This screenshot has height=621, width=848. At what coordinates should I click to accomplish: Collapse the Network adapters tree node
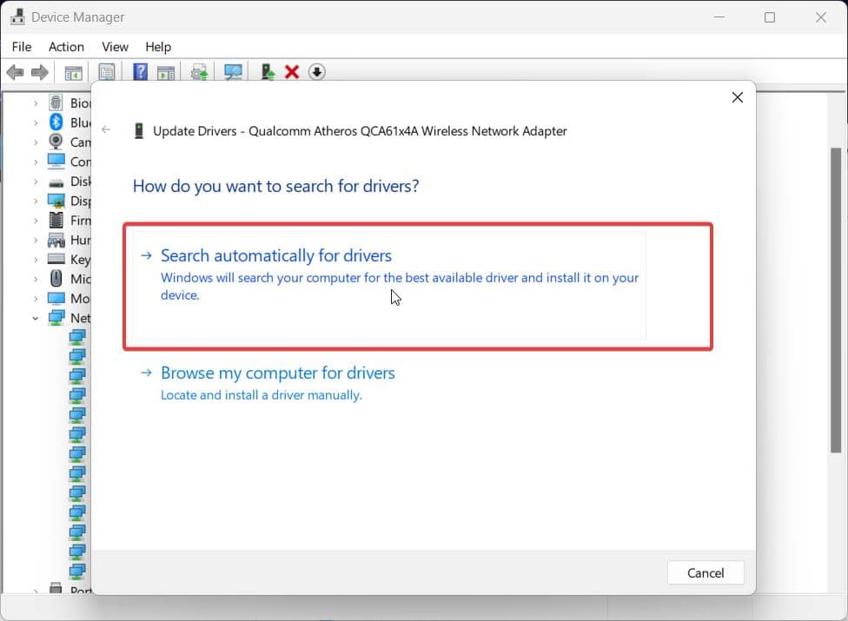36,319
